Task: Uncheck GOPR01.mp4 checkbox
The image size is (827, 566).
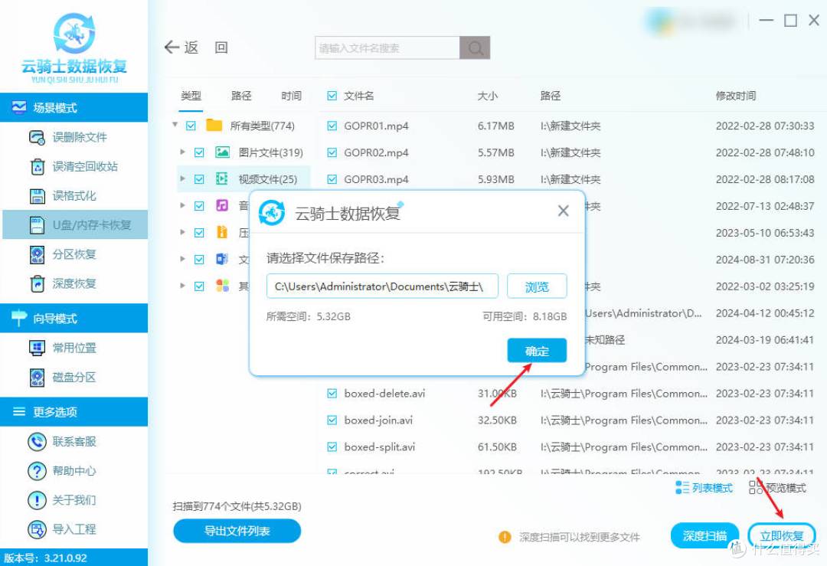Action: coord(332,126)
